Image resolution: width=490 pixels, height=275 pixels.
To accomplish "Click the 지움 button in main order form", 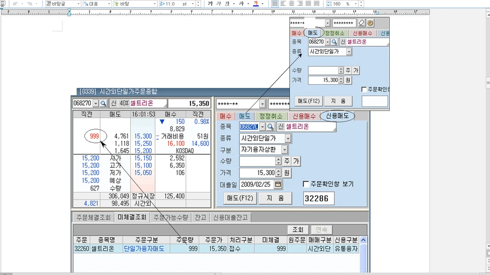I will point(275,198).
